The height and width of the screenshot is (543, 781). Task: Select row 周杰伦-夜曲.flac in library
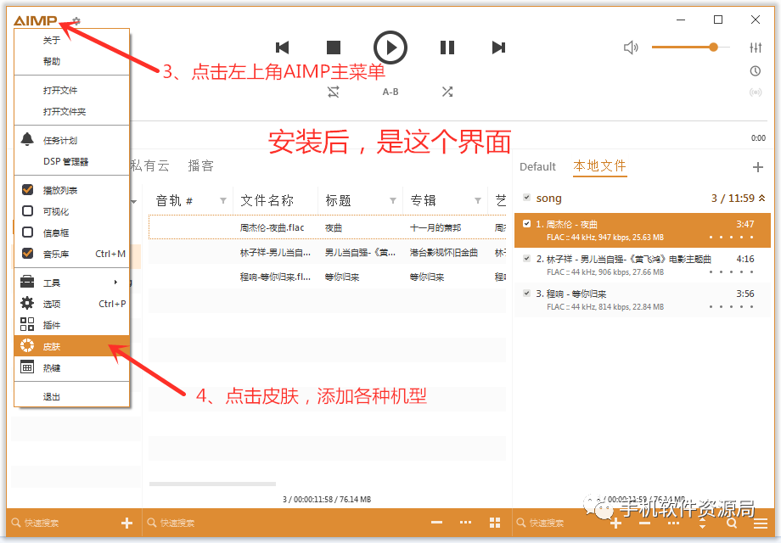click(327, 227)
